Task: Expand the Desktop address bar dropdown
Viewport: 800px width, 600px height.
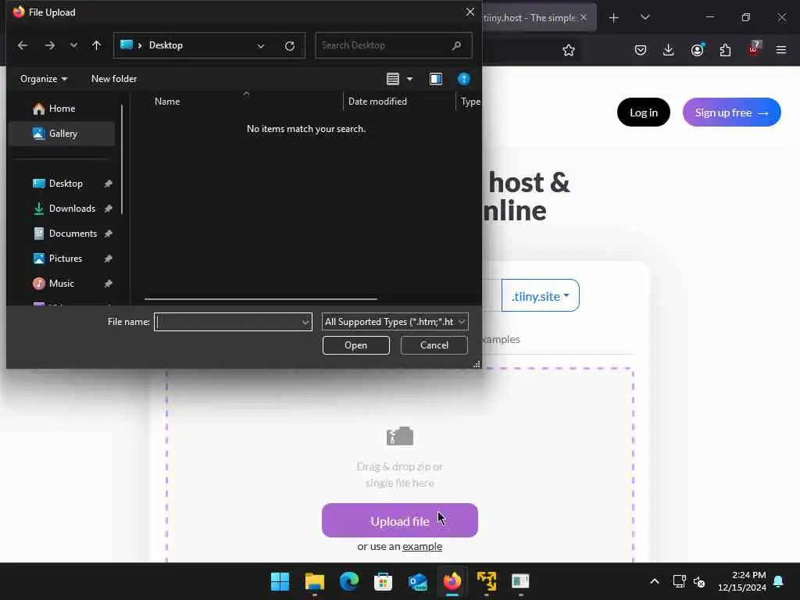Action: (261, 46)
